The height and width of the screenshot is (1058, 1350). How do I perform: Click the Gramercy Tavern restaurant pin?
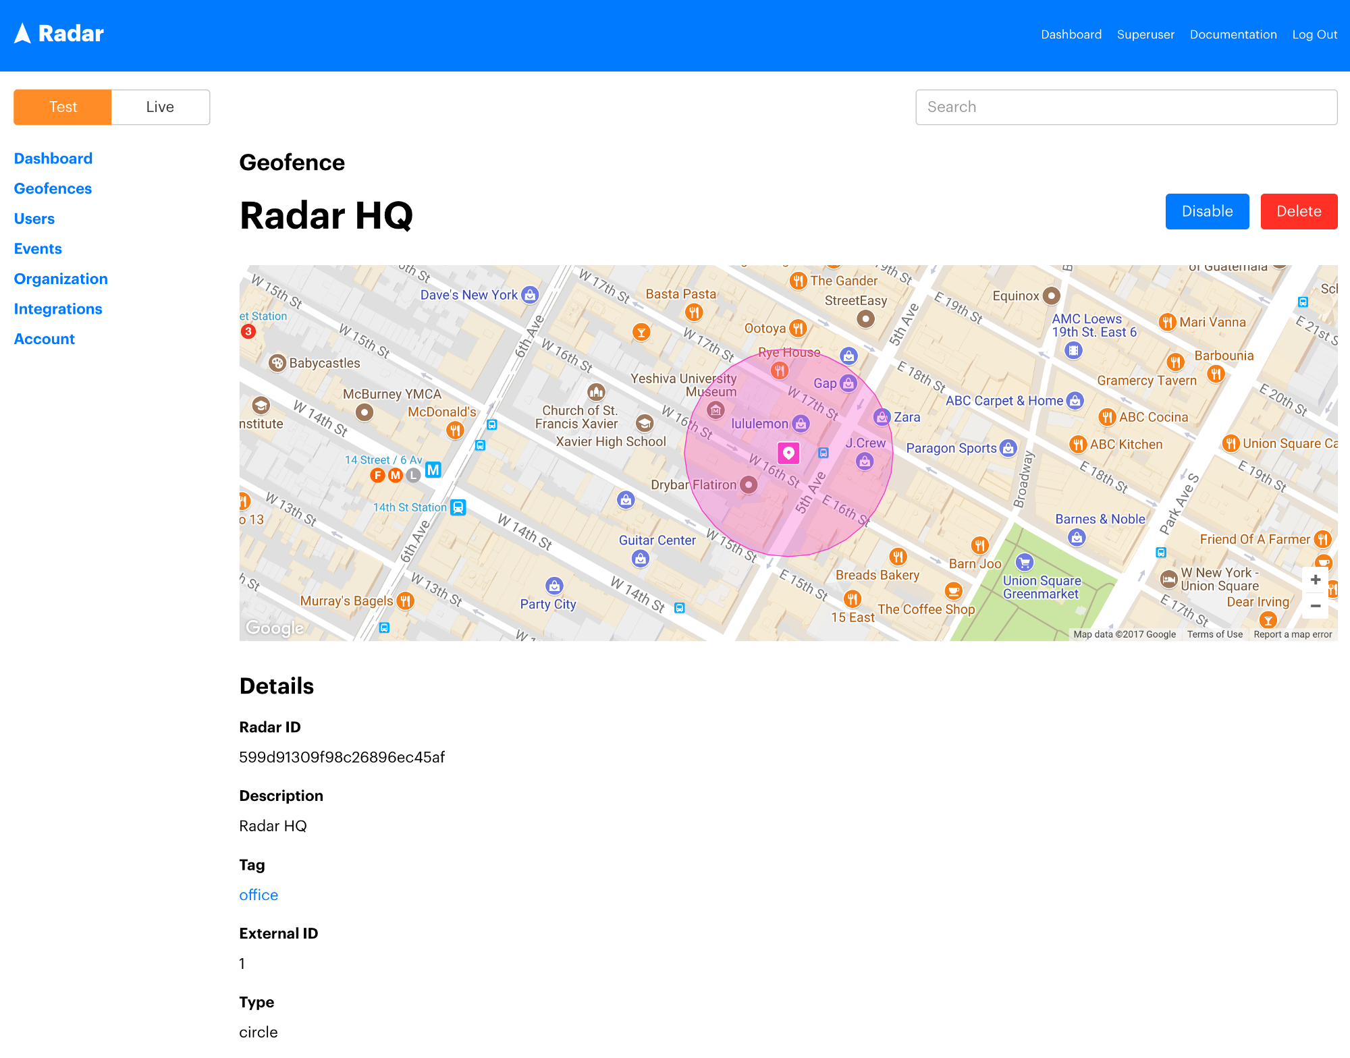1176,362
